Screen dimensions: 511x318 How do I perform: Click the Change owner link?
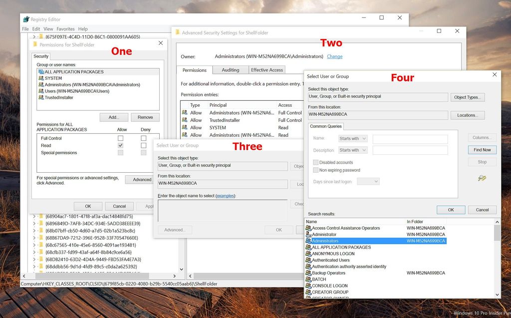[x=334, y=56]
